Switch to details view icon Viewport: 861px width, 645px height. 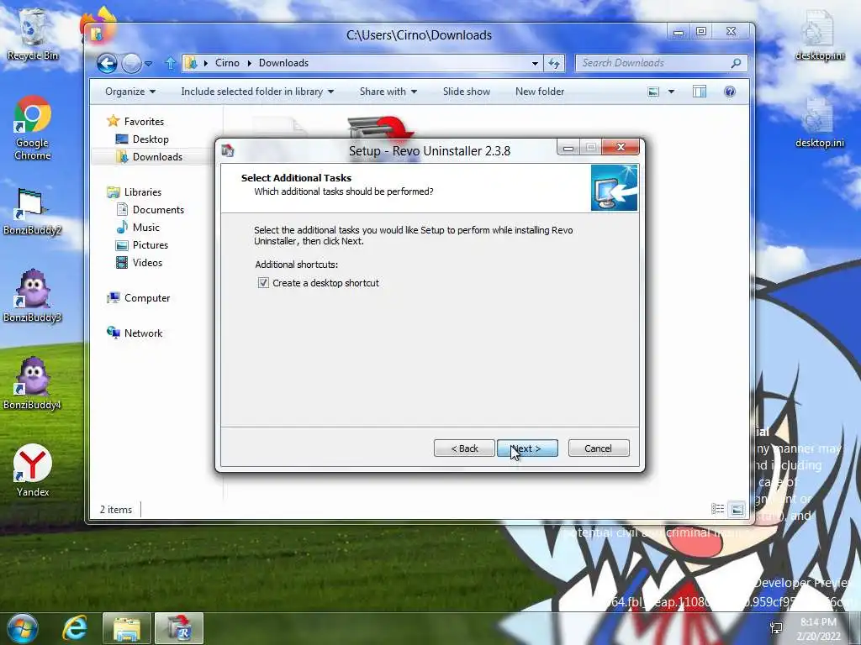click(x=717, y=509)
